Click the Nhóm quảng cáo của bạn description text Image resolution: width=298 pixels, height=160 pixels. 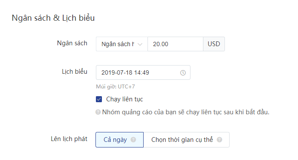pos(186,112)
